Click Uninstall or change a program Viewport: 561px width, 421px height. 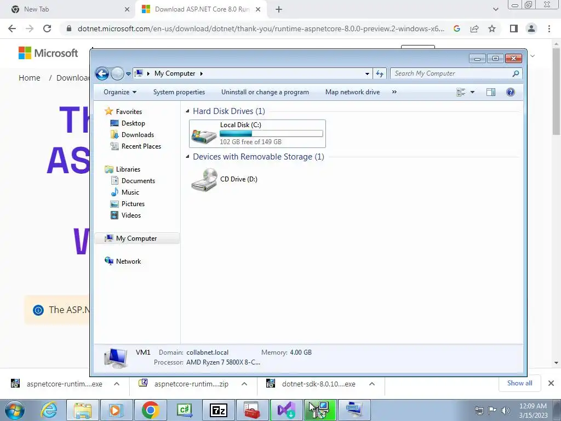pos(265,92)
